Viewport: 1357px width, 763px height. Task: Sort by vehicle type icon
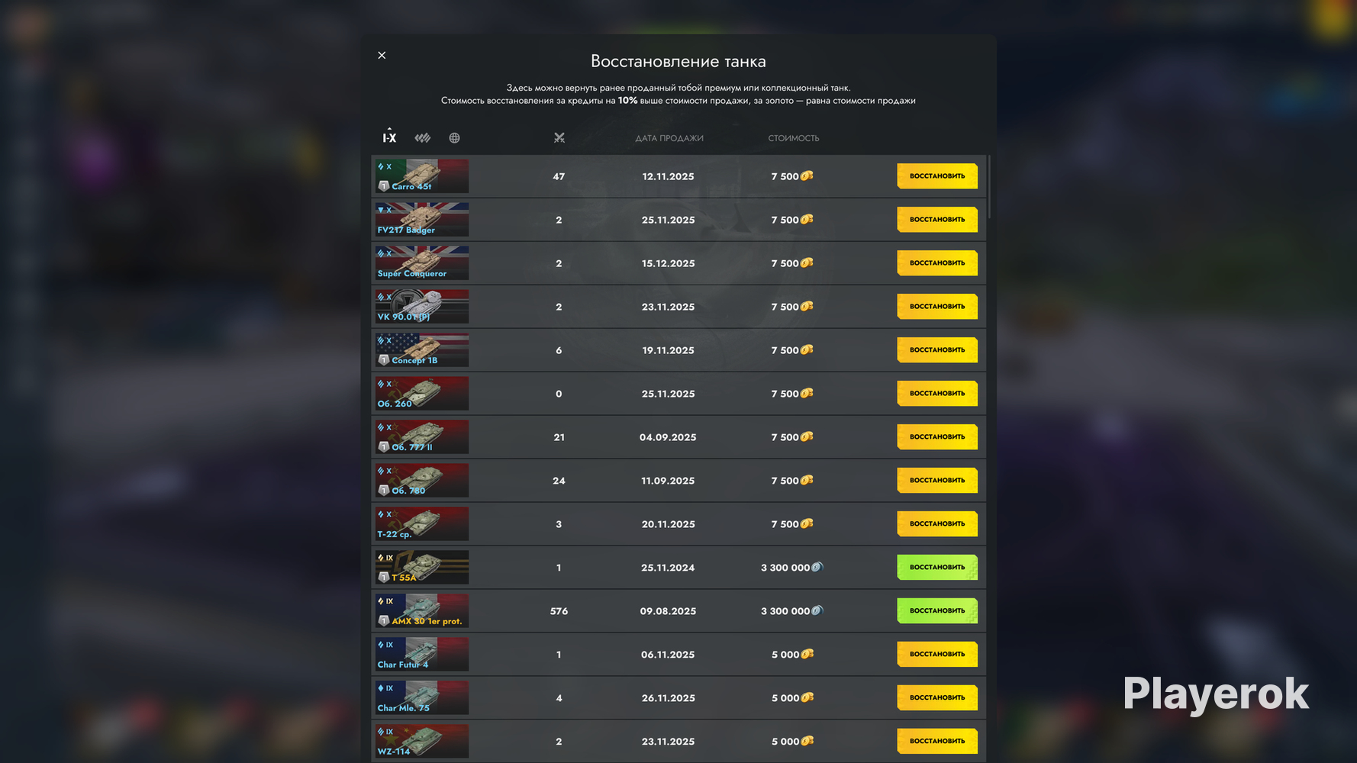(x=423, y=138)
